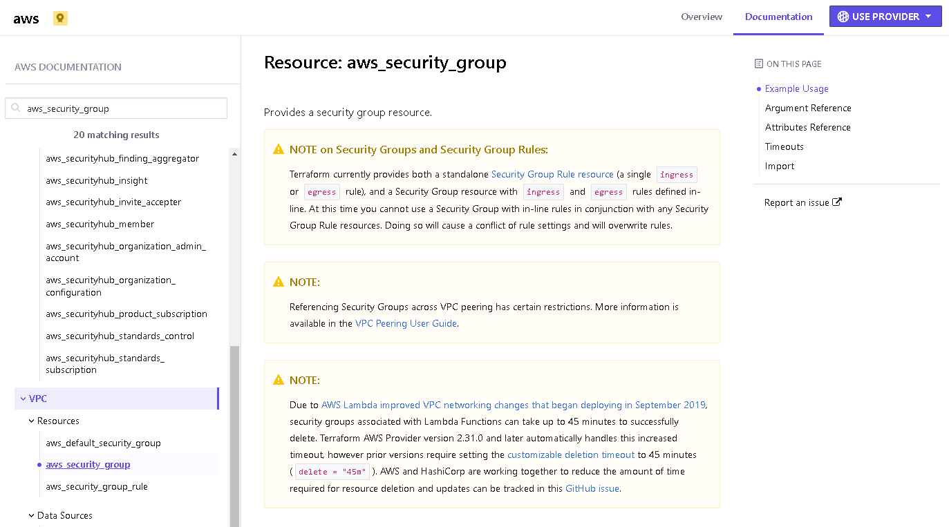
Task: Click the warning icon in the first note
Action: click(279, 150)
